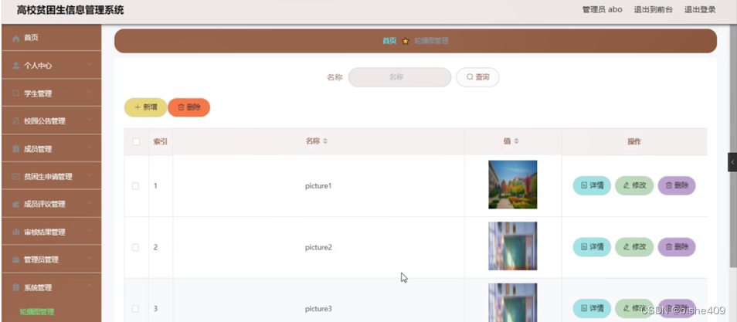Click the icon beside 贫困生申请管理
The image size is (737, 322).
pos(16,177)
